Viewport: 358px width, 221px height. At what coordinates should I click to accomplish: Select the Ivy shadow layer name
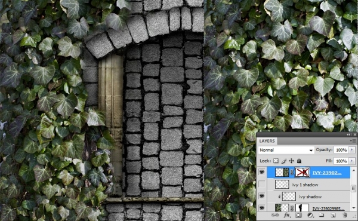pos(310,197)
